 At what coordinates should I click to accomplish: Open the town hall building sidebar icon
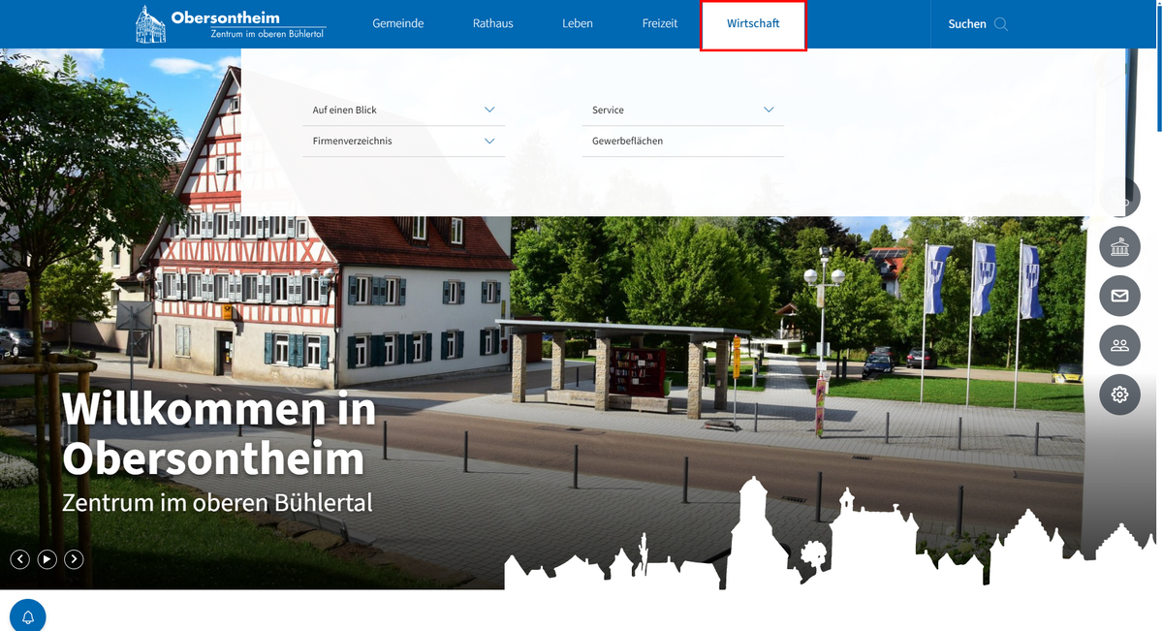tap(1119, 248)
